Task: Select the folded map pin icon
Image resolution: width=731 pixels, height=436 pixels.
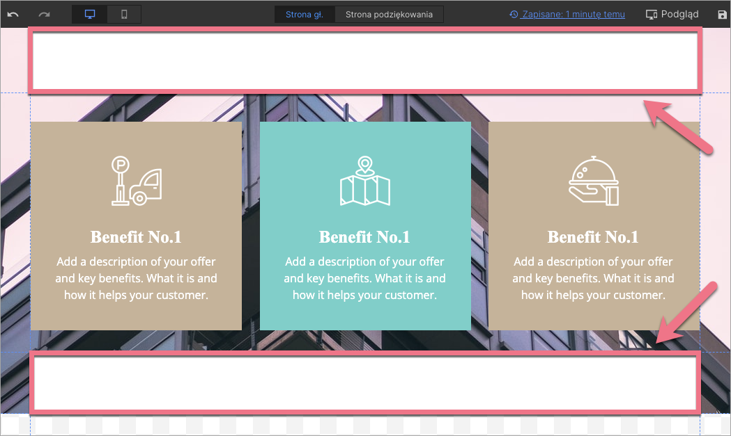Action: 364,181
